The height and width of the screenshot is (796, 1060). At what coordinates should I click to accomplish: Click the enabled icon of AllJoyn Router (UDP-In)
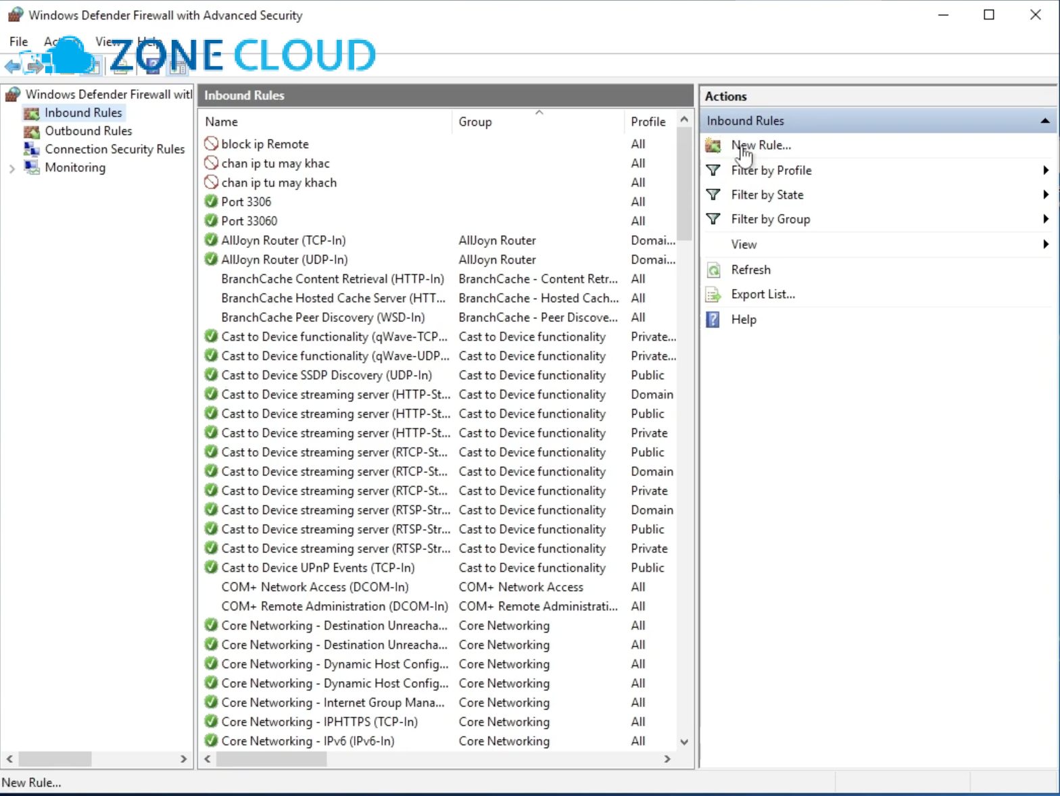pos(211,259)
